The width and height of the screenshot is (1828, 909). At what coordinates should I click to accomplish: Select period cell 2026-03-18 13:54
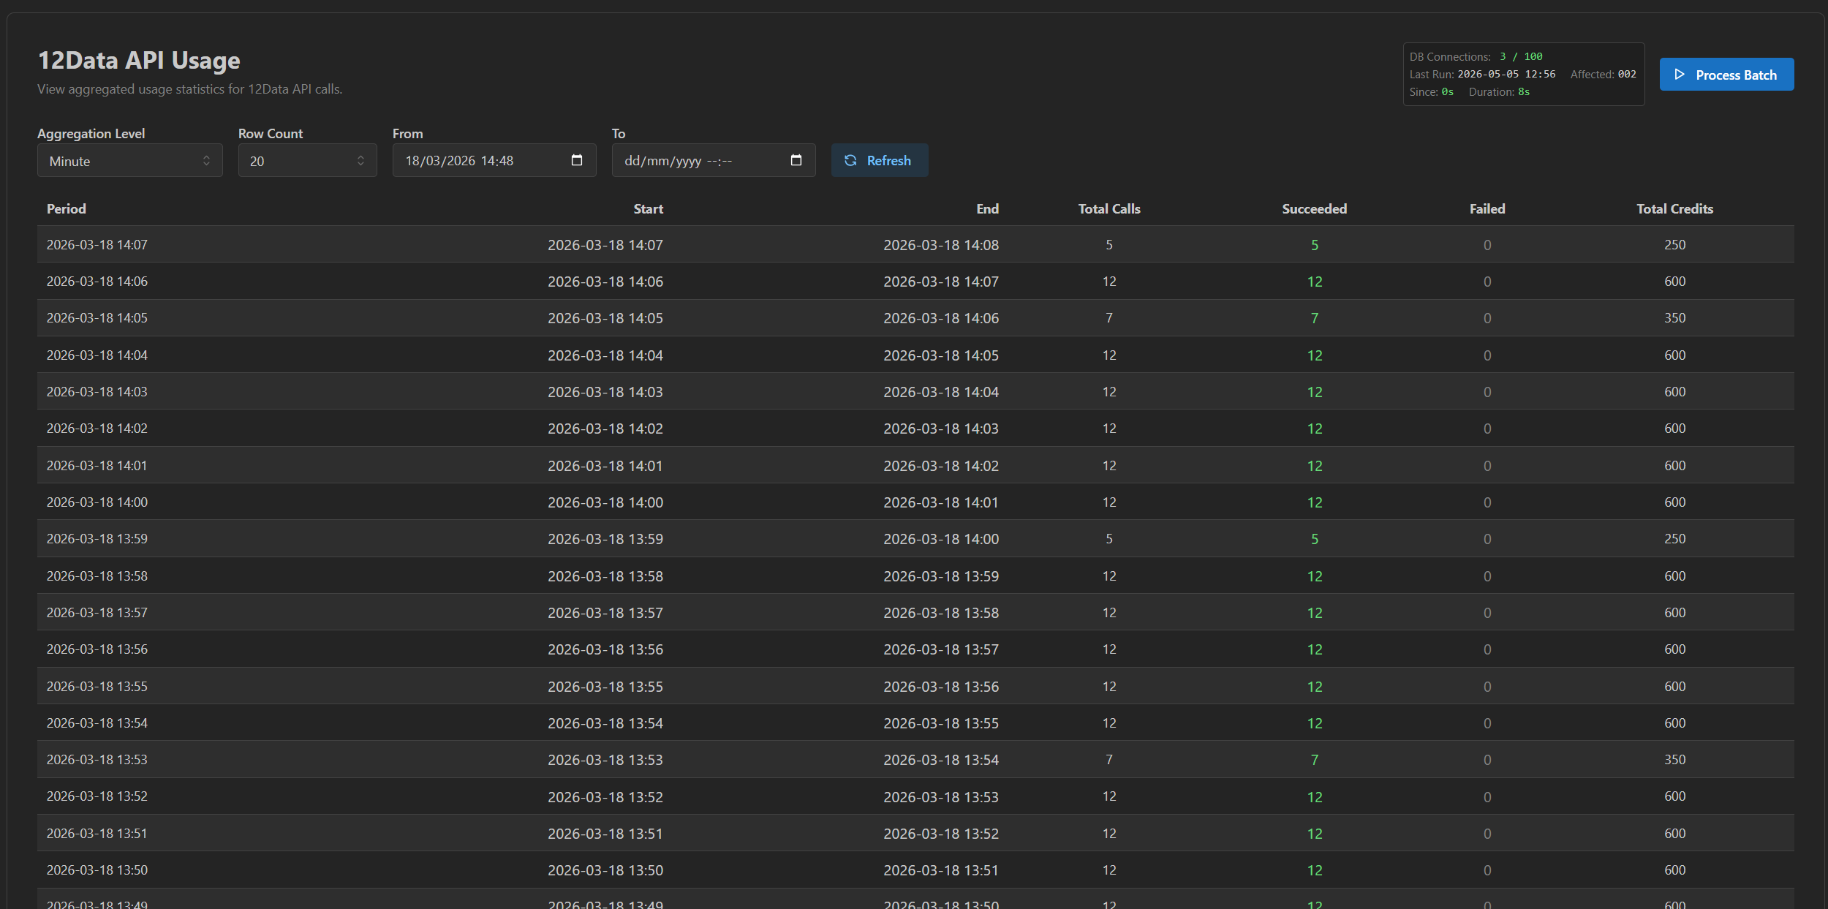[97, 723]
